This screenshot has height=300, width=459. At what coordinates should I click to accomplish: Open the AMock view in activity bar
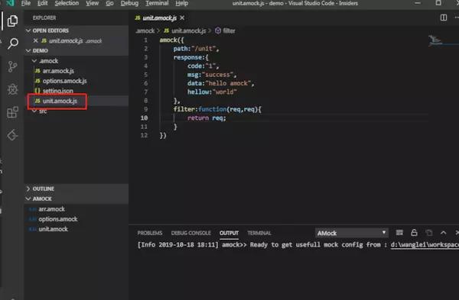(12, 135)
